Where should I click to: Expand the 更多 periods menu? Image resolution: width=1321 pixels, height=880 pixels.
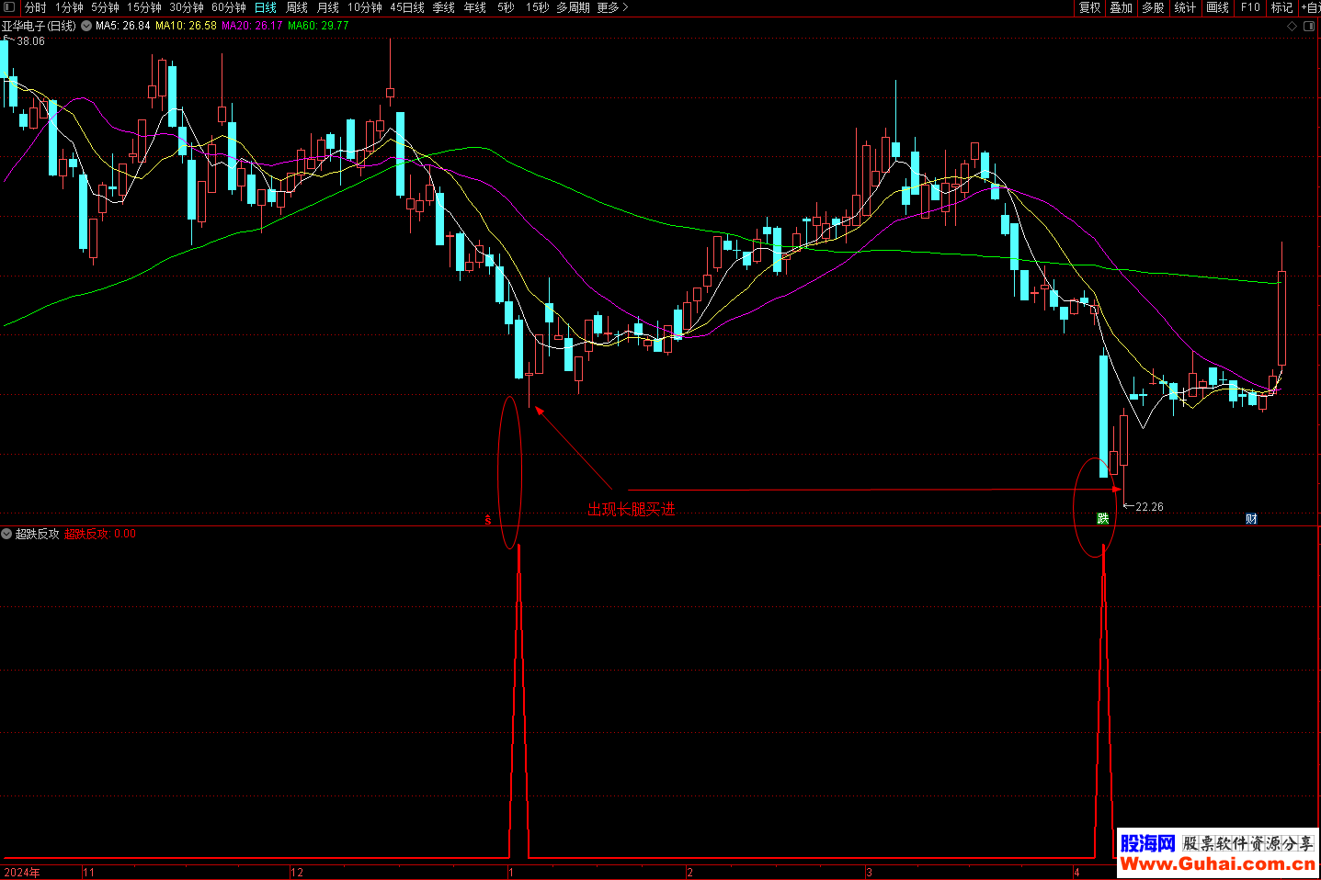tap(613, 7)
